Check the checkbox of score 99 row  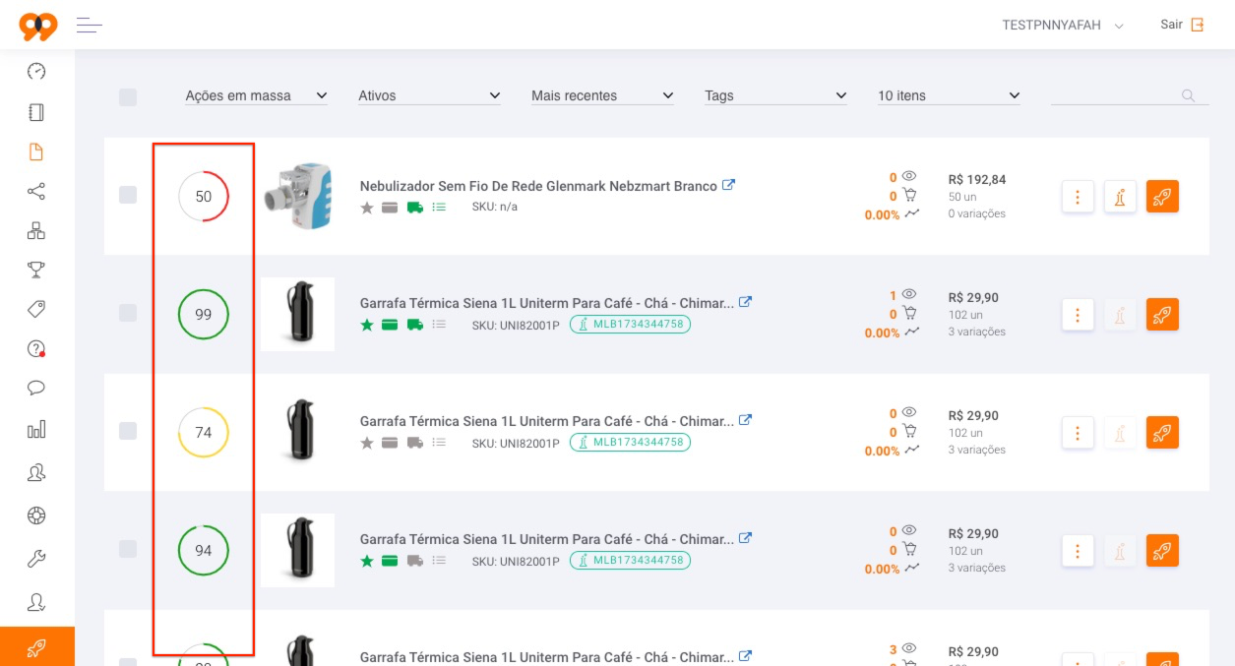(128, 313)
